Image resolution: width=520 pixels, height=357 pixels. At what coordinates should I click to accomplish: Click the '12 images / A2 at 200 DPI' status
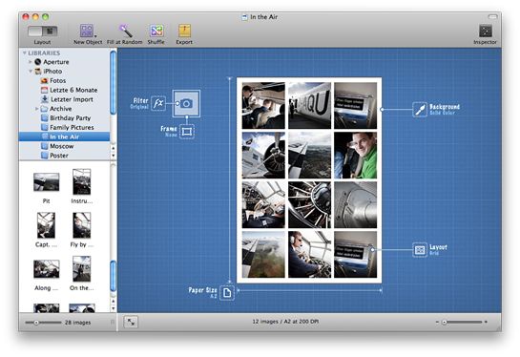click(285, 322)
